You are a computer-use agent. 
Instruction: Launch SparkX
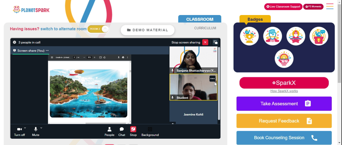[x=284, y=83]
